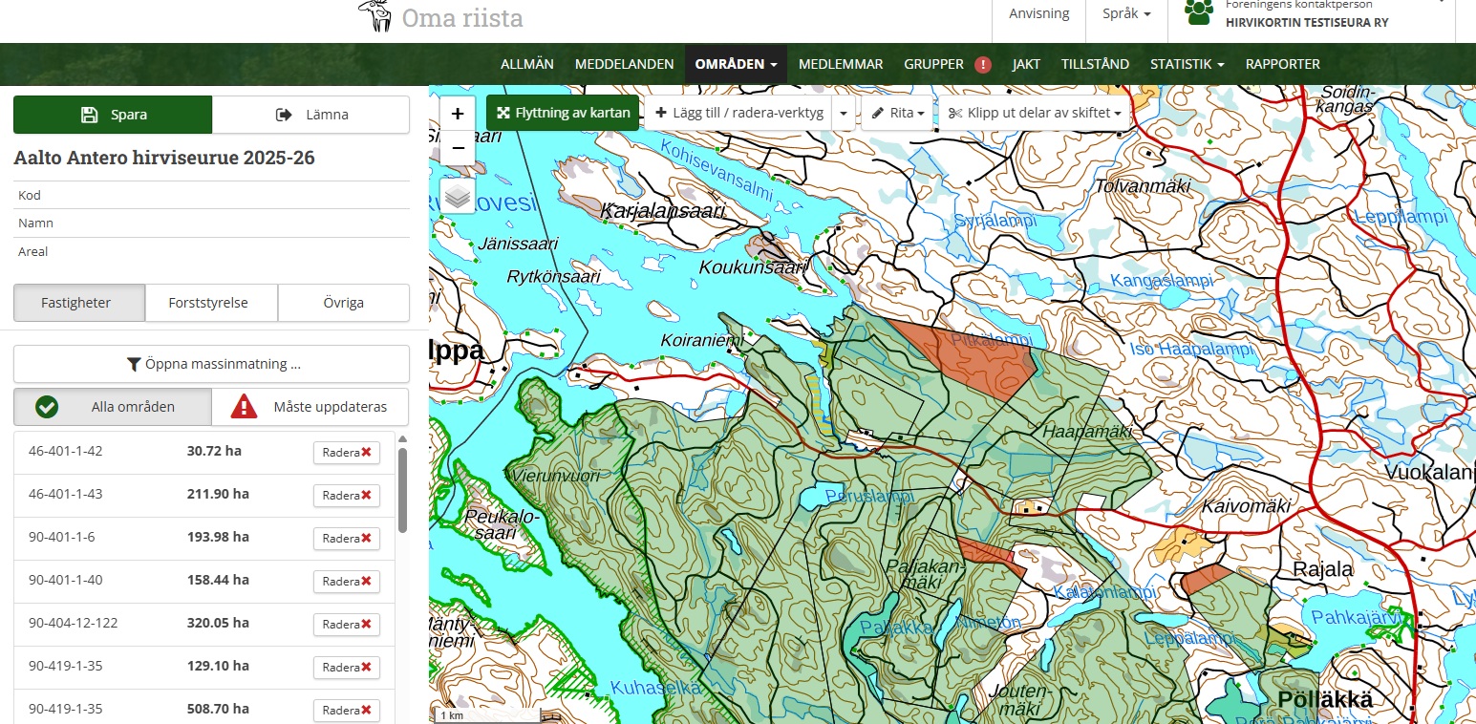Open the MEDLEMMAR page
1476x724 pixels.
[841, 64]
